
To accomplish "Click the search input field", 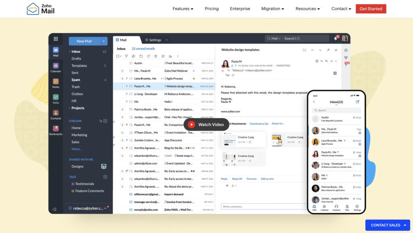I will pos(306,39).
